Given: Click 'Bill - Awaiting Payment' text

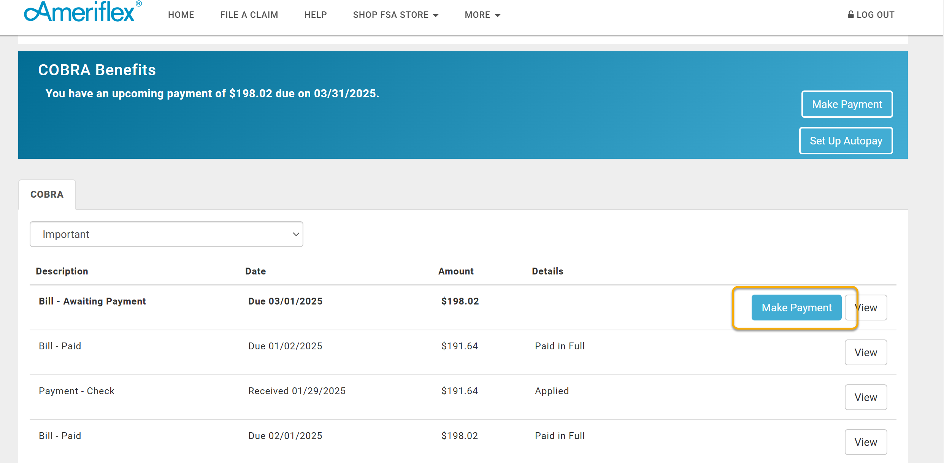Looking at the screenshot, I should point(92,301).
